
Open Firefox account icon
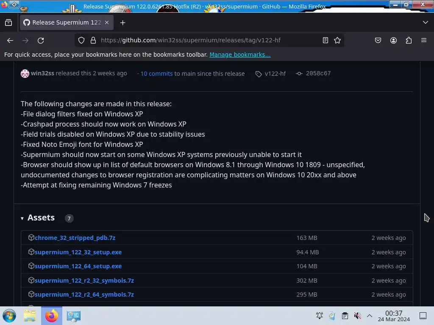tap(393, 40)
